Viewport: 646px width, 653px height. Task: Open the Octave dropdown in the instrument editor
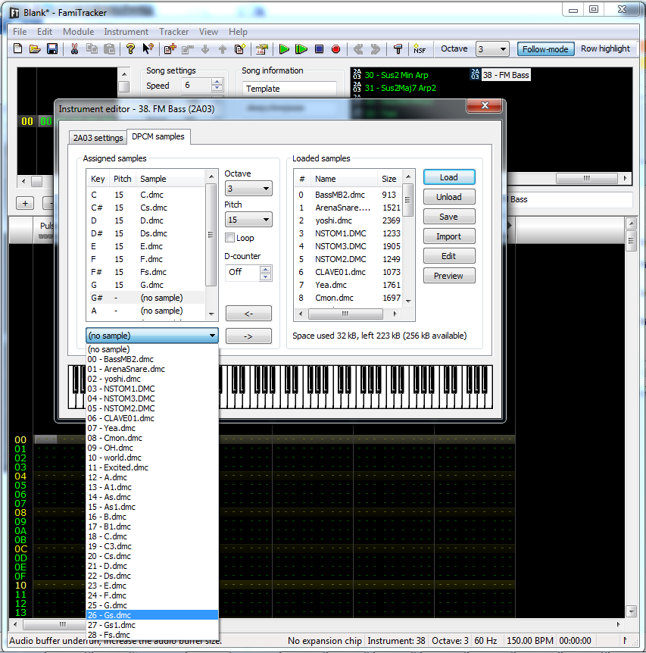click(248, 189)
